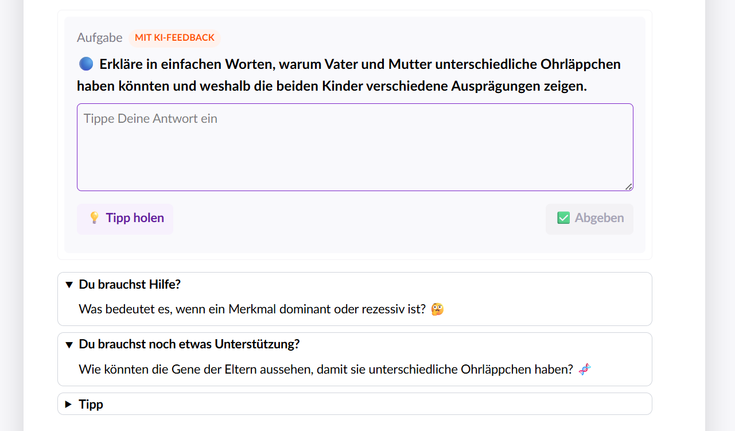Click the thinking face emoji in the hint

437,309
